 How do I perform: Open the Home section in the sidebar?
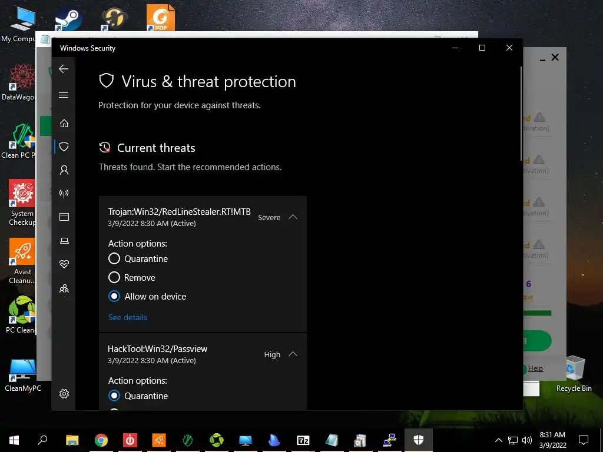(64, 124)
